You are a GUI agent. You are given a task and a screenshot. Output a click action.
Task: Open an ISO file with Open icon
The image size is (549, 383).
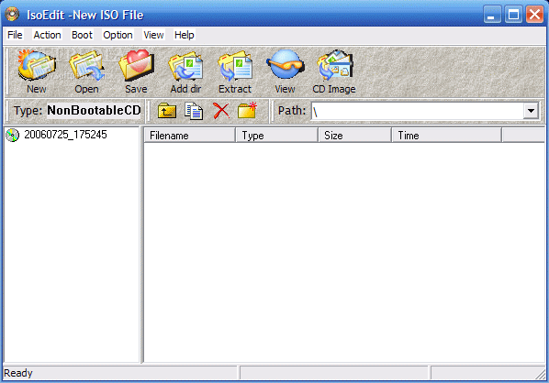pyautogui.click(x=86, y=71)
